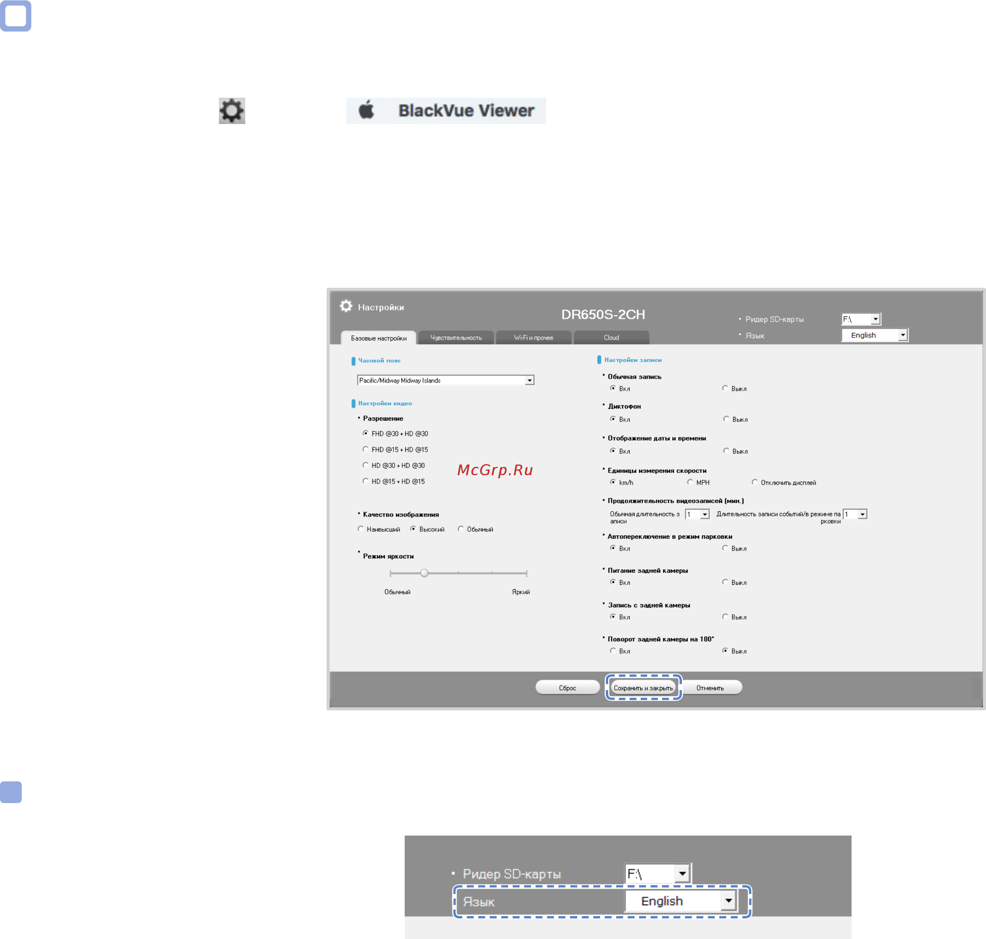Turn Диктофон off (Выкл)
This screenshot has width=986, height=939.
coord(727,419)
